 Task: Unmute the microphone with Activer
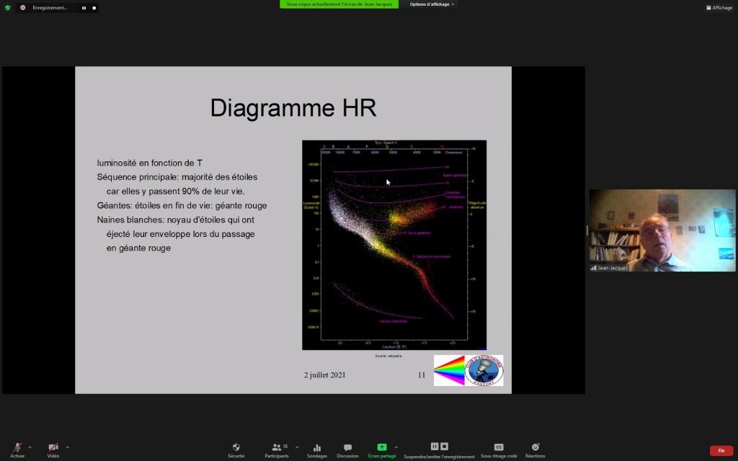[x=17, y=449]
